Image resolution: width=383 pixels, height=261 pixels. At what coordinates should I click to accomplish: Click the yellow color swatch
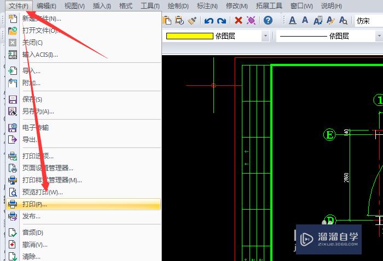(189, 36)
